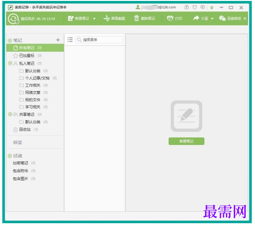Open the 分享 dropdown arrow

point(212,18)
